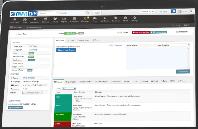The height and width of the screenshot is (129, 198).
Task: Open the Sort by All dropdown
Action: 69,89
